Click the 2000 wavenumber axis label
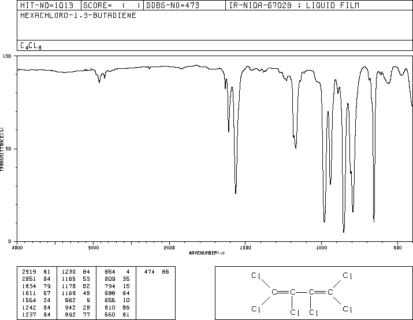The image size is (413, 320). coord(169,248)
